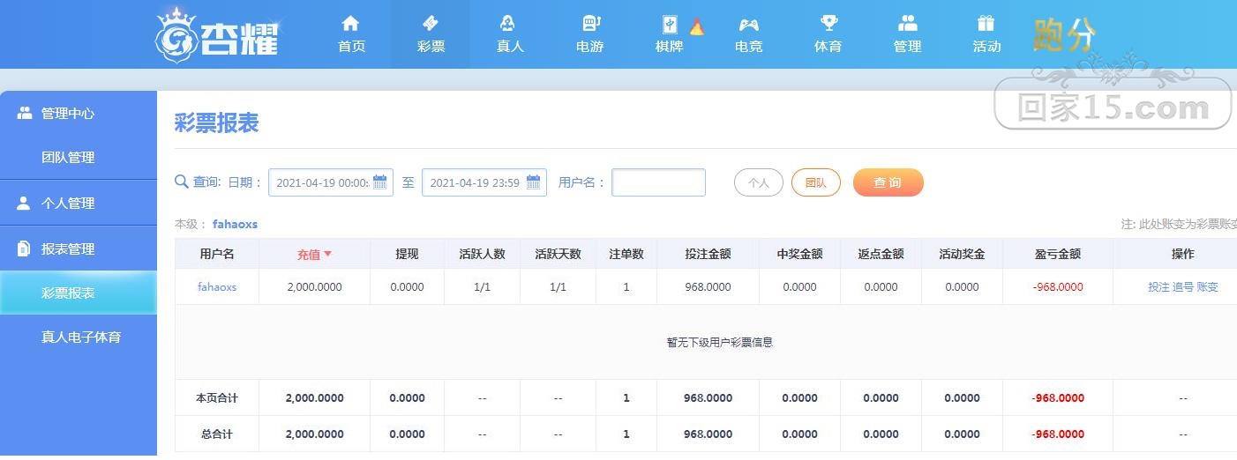Open calendar picker for start date
The image size is (1237, 460).
[x=380, y=182]
